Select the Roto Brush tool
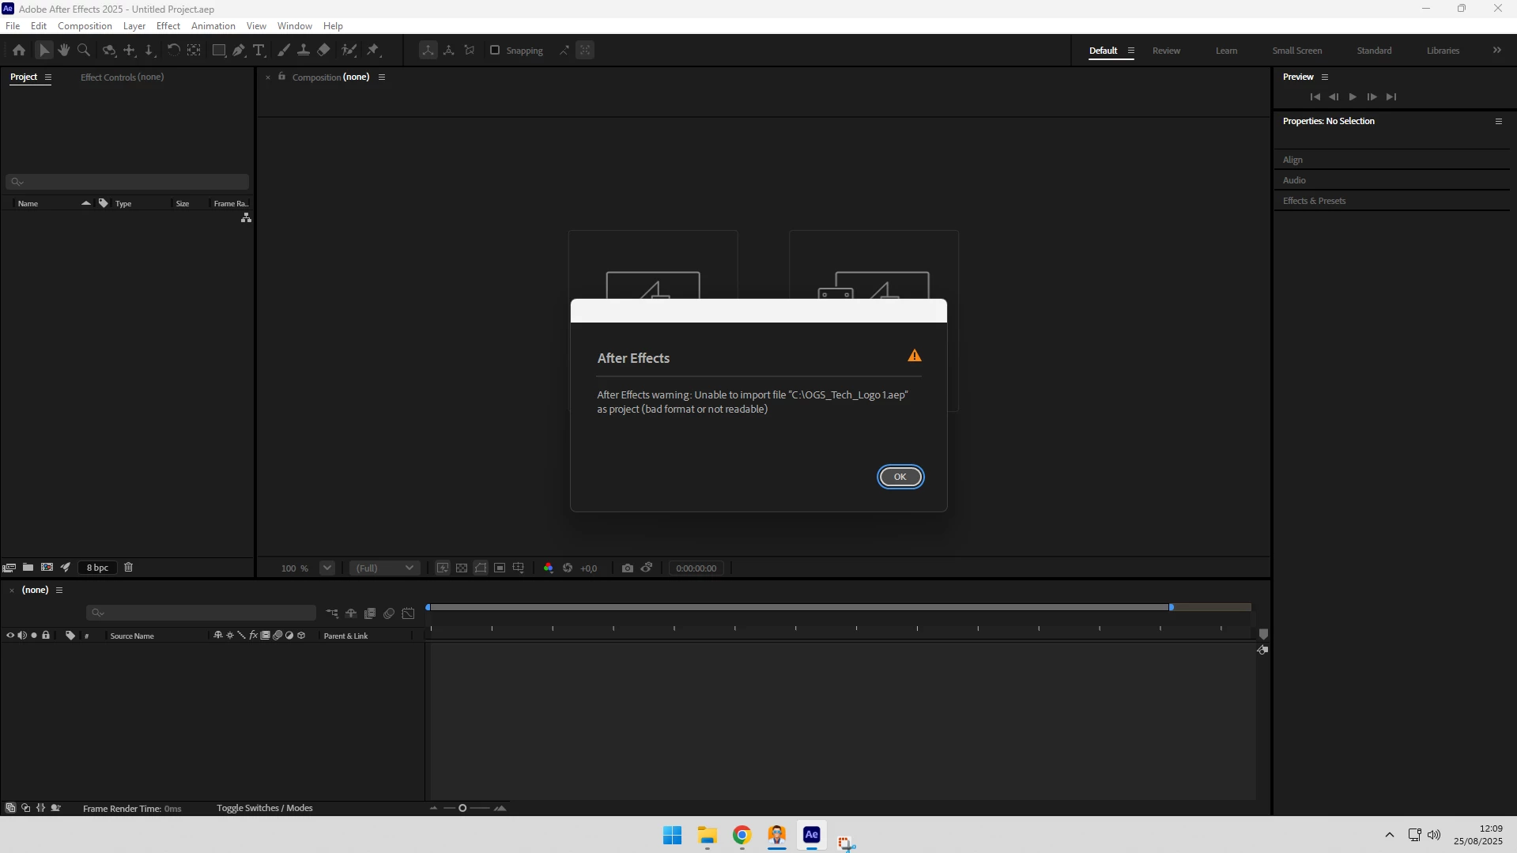1517x853 pixels. point(349,51)
